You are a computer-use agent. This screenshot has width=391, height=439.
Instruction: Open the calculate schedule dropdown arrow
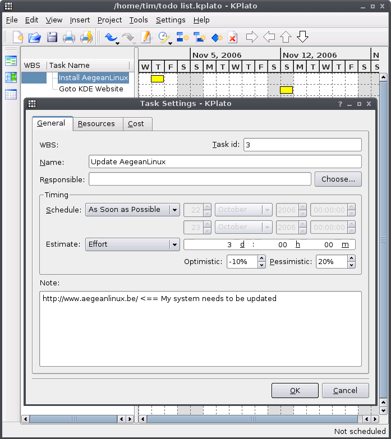[170, 43]
